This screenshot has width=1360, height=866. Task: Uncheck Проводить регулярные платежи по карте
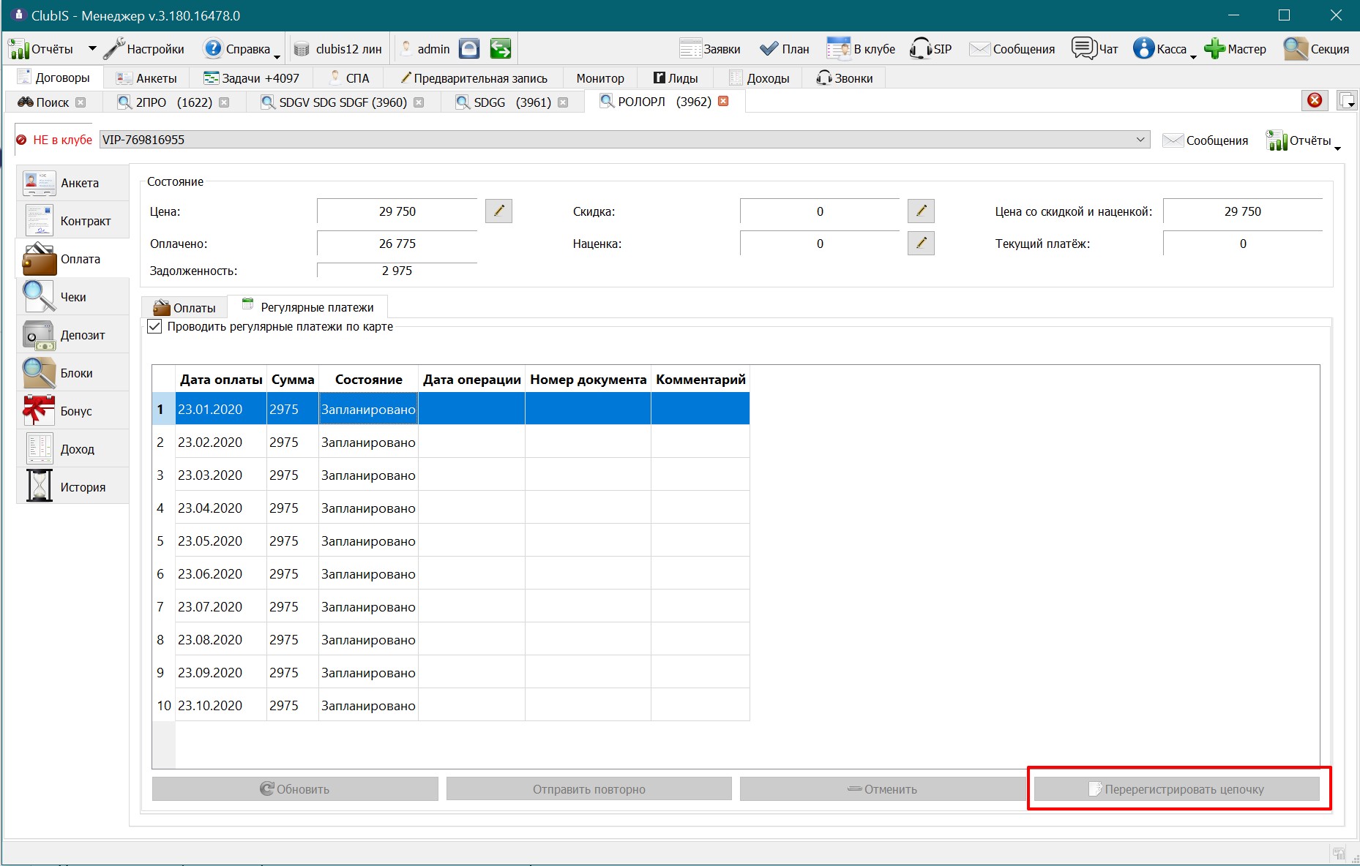coord(154,326)
